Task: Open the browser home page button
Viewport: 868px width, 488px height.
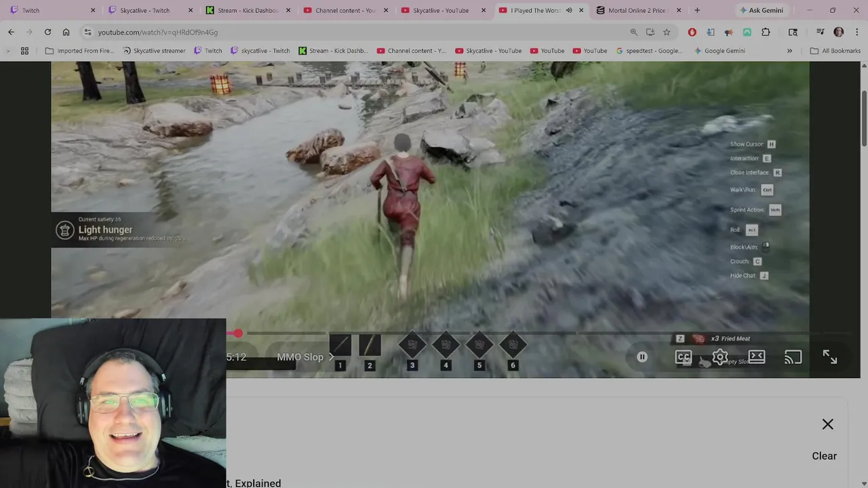Action: click(x=66, y=32)
